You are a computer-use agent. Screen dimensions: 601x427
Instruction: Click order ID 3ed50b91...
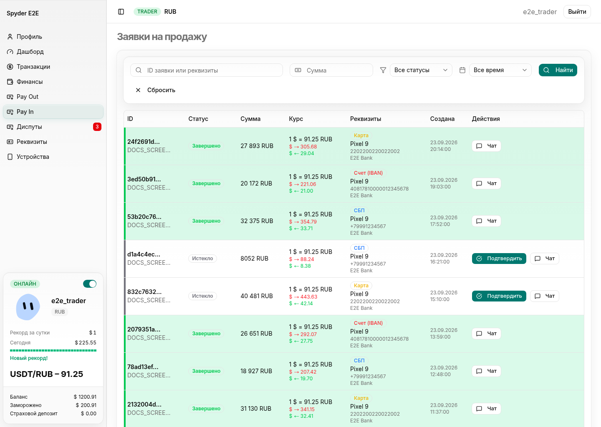click(x=144, y=179)
